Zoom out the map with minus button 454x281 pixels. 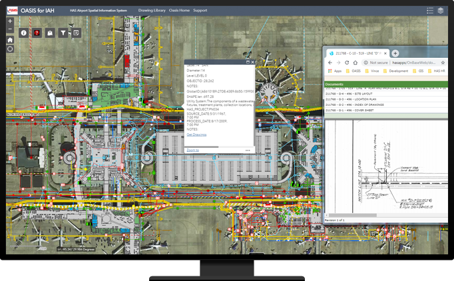(10, 29)
